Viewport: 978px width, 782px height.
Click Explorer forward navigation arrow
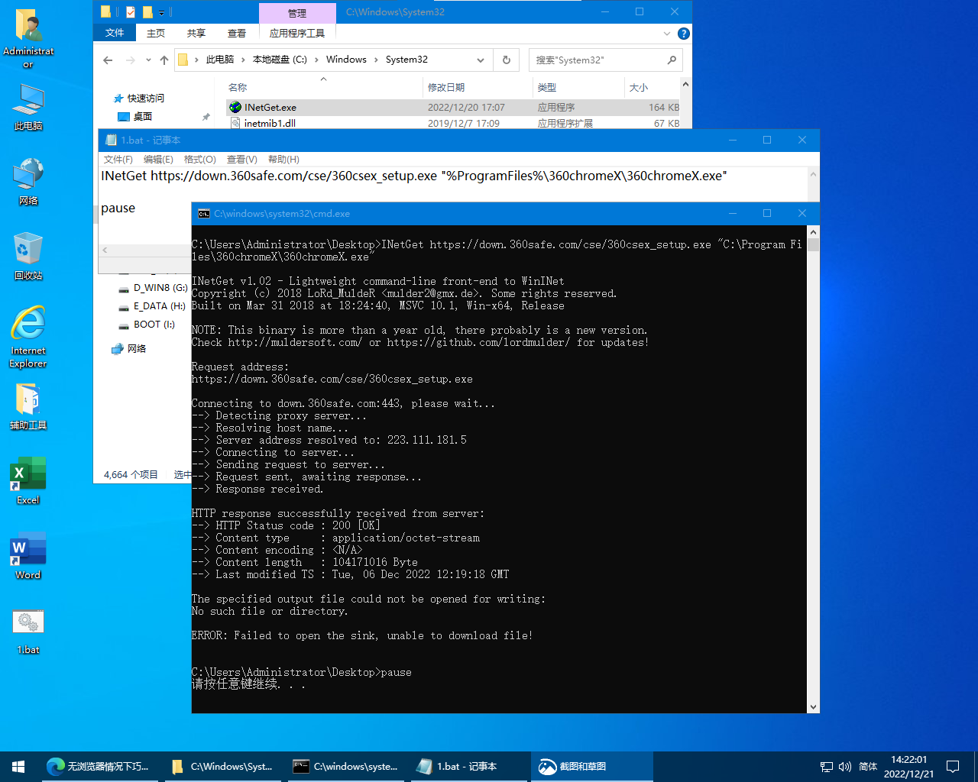click(130, 60)
